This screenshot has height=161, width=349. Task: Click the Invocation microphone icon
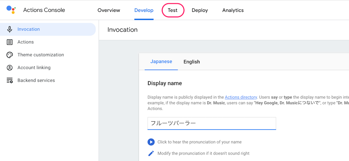10,29
